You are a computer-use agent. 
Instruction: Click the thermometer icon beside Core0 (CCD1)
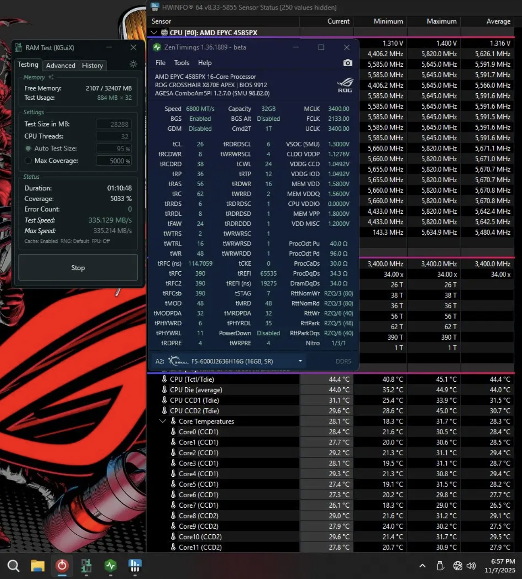tap(173, 432)
